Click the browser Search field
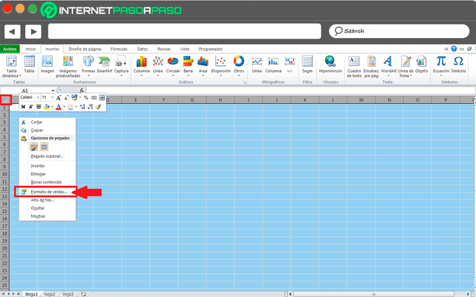This screenshot has width=476, height=297. pos(399,31)
